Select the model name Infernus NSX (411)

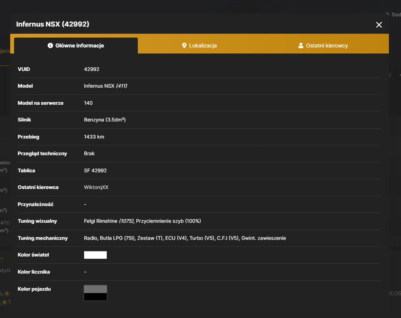click(105, 86)
